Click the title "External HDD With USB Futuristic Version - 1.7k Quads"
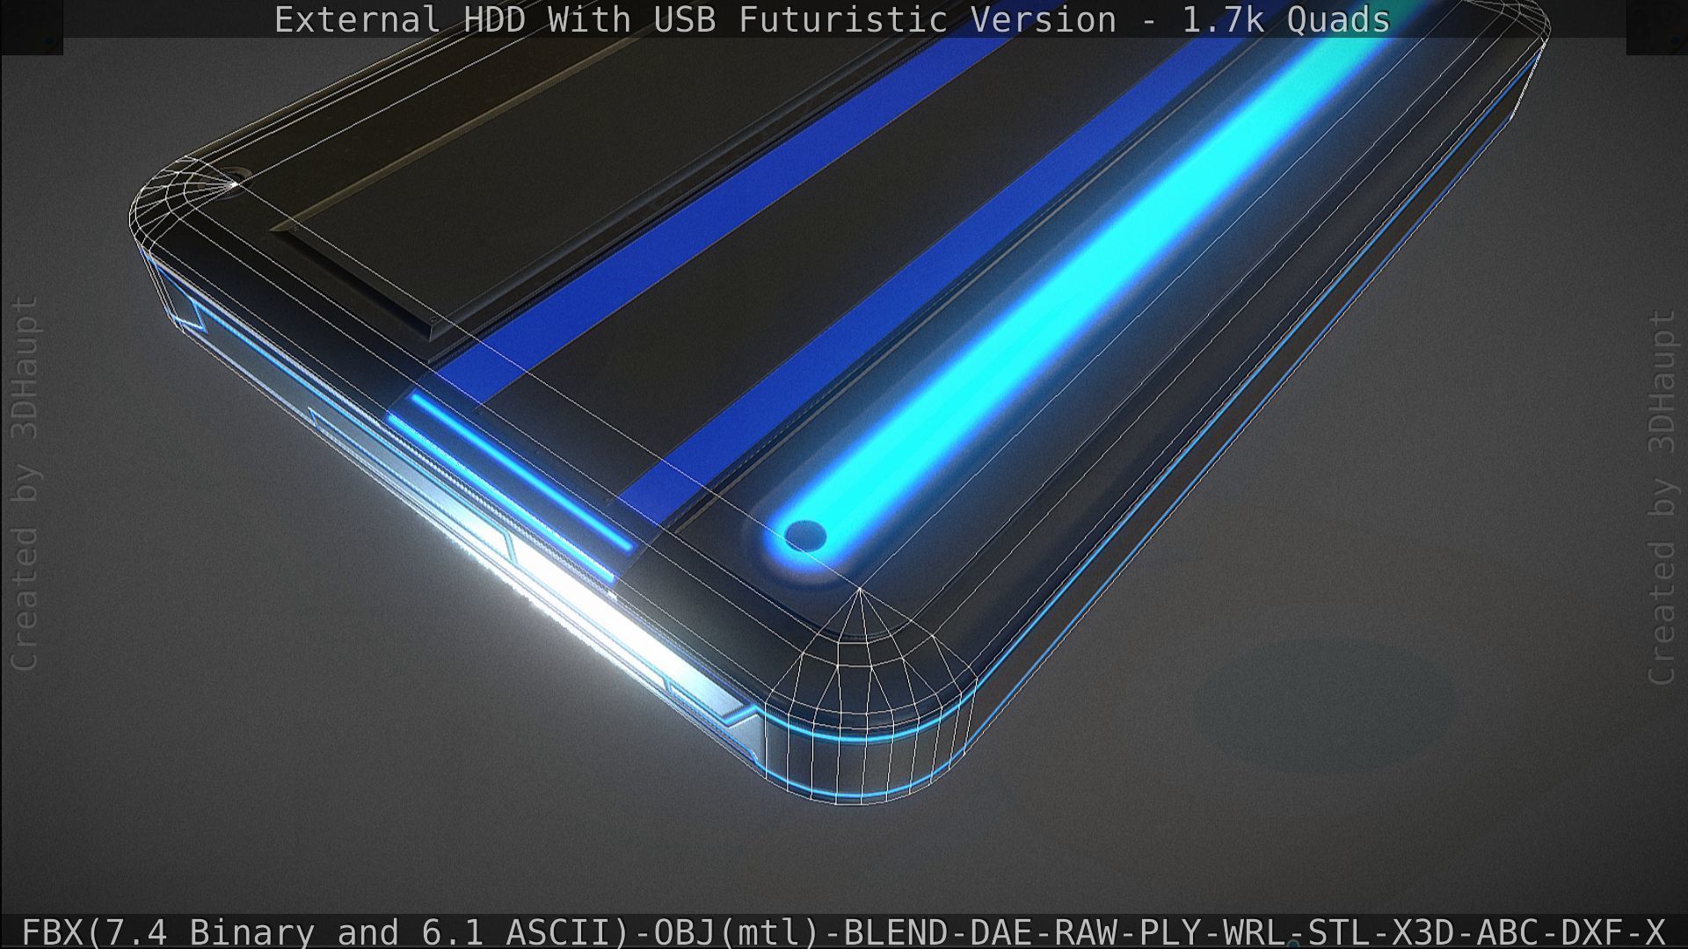 (x=832, y=19)
